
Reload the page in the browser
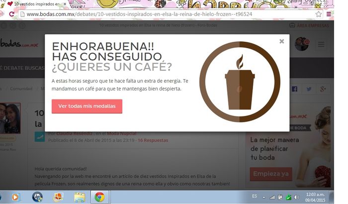pyautogui.click(x=11, y=14)
